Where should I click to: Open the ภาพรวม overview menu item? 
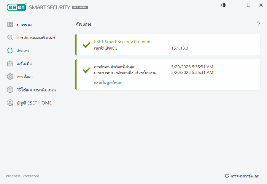coord(24,25)
